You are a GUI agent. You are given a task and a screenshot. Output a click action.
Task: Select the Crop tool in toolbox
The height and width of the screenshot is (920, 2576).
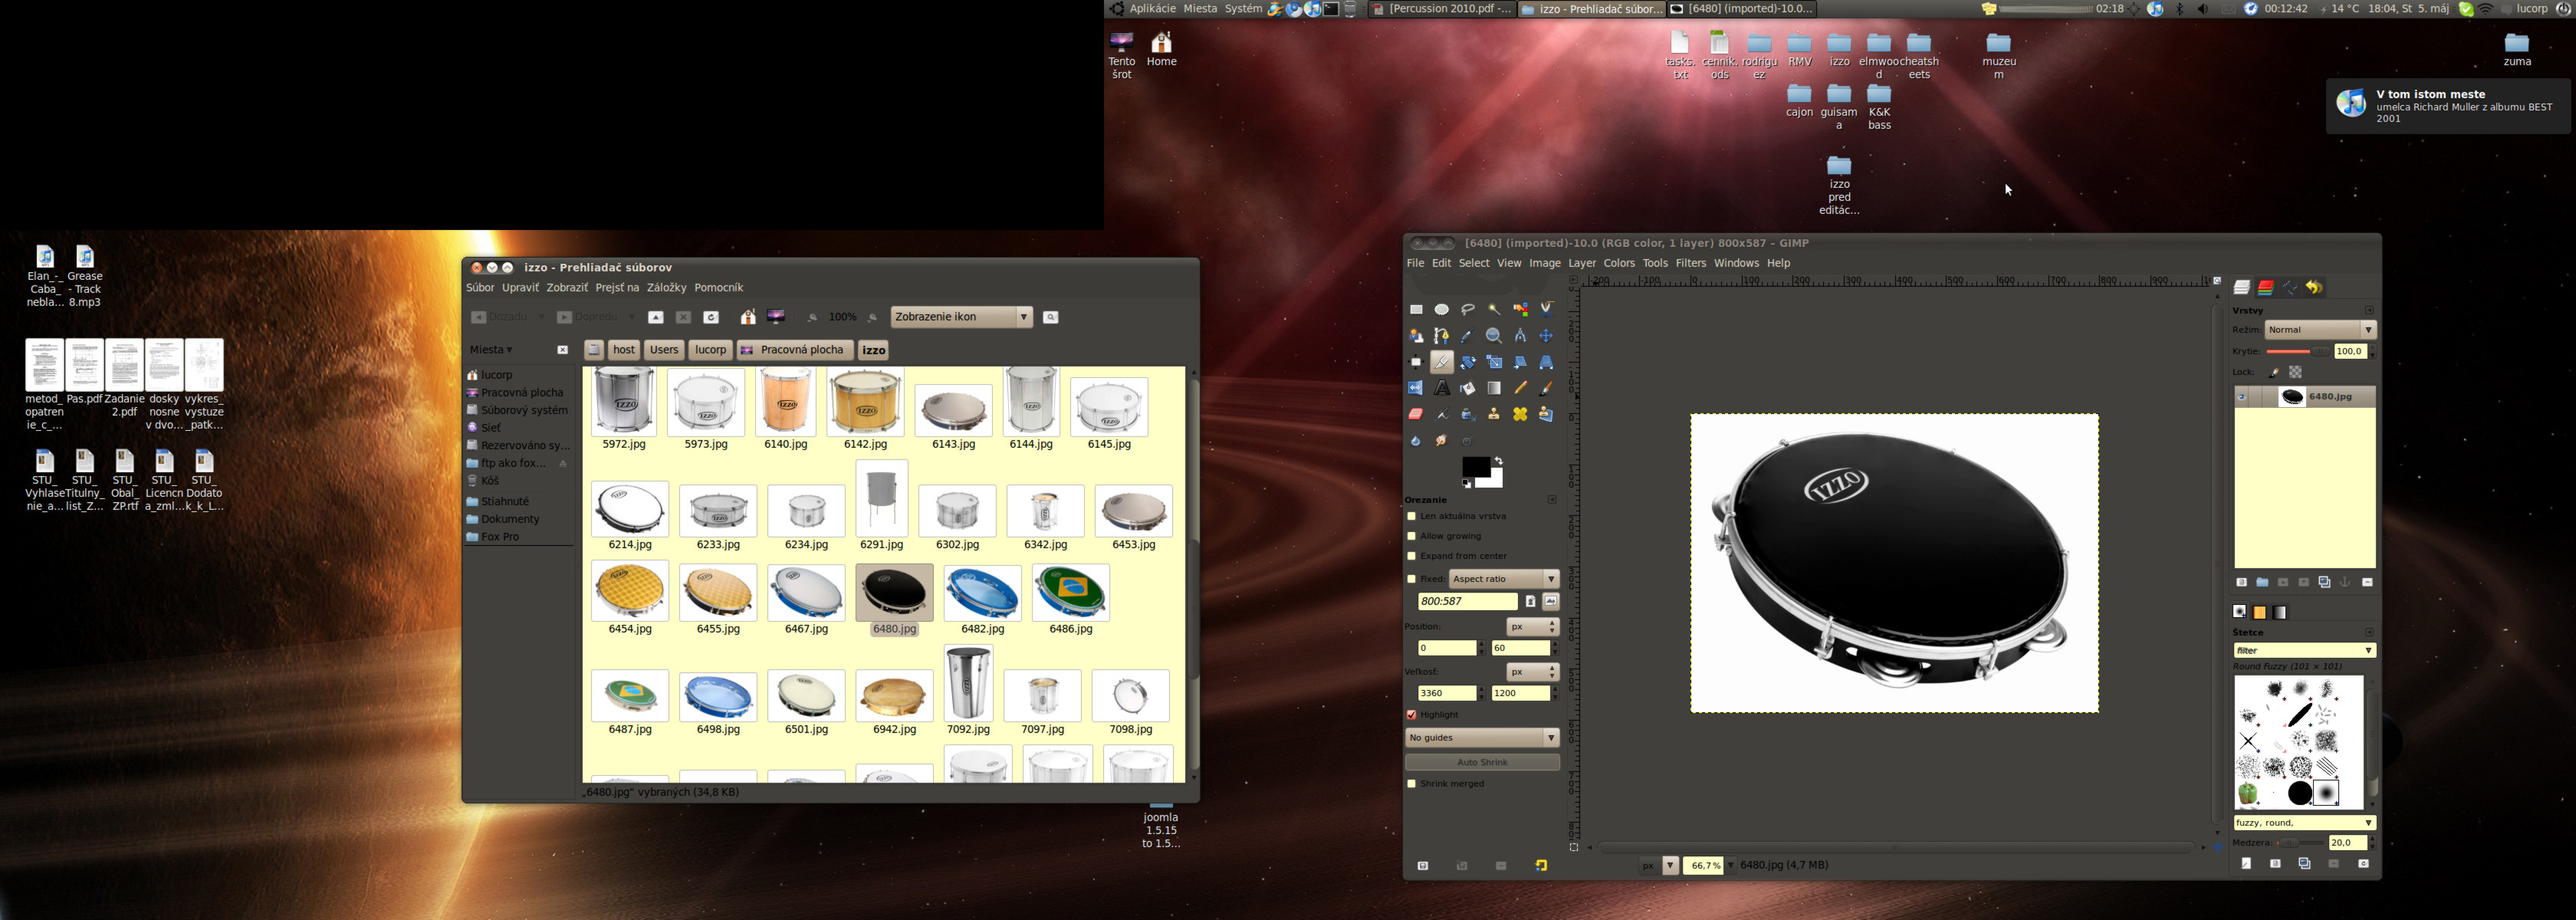[1442, 362]
